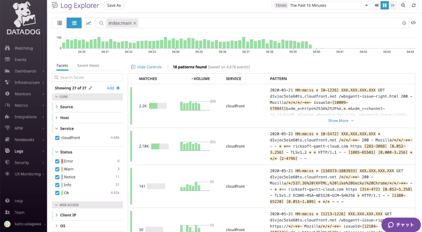Uncheck the cloudfront service checkbox

tap(57, 138)
